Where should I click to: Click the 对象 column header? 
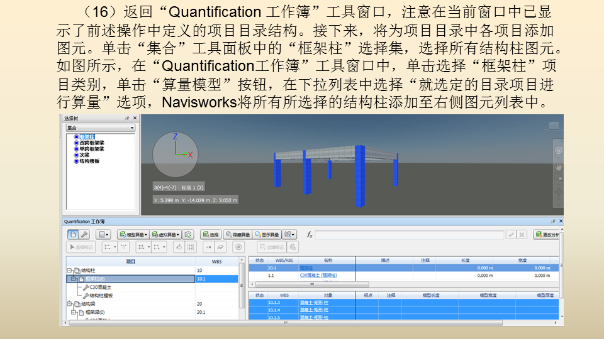click(x=328, y=296)
